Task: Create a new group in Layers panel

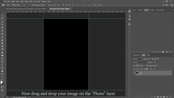Action: tap(164, 97)
